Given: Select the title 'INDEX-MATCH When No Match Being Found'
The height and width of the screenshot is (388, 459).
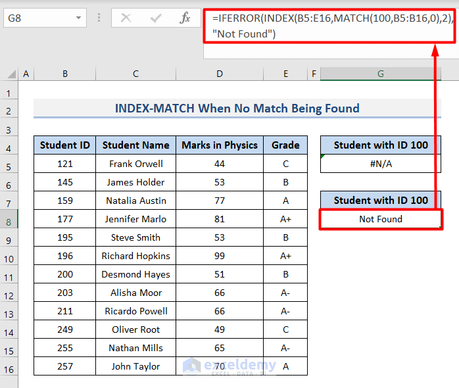Looking at the screenshot, I should 237,109.
